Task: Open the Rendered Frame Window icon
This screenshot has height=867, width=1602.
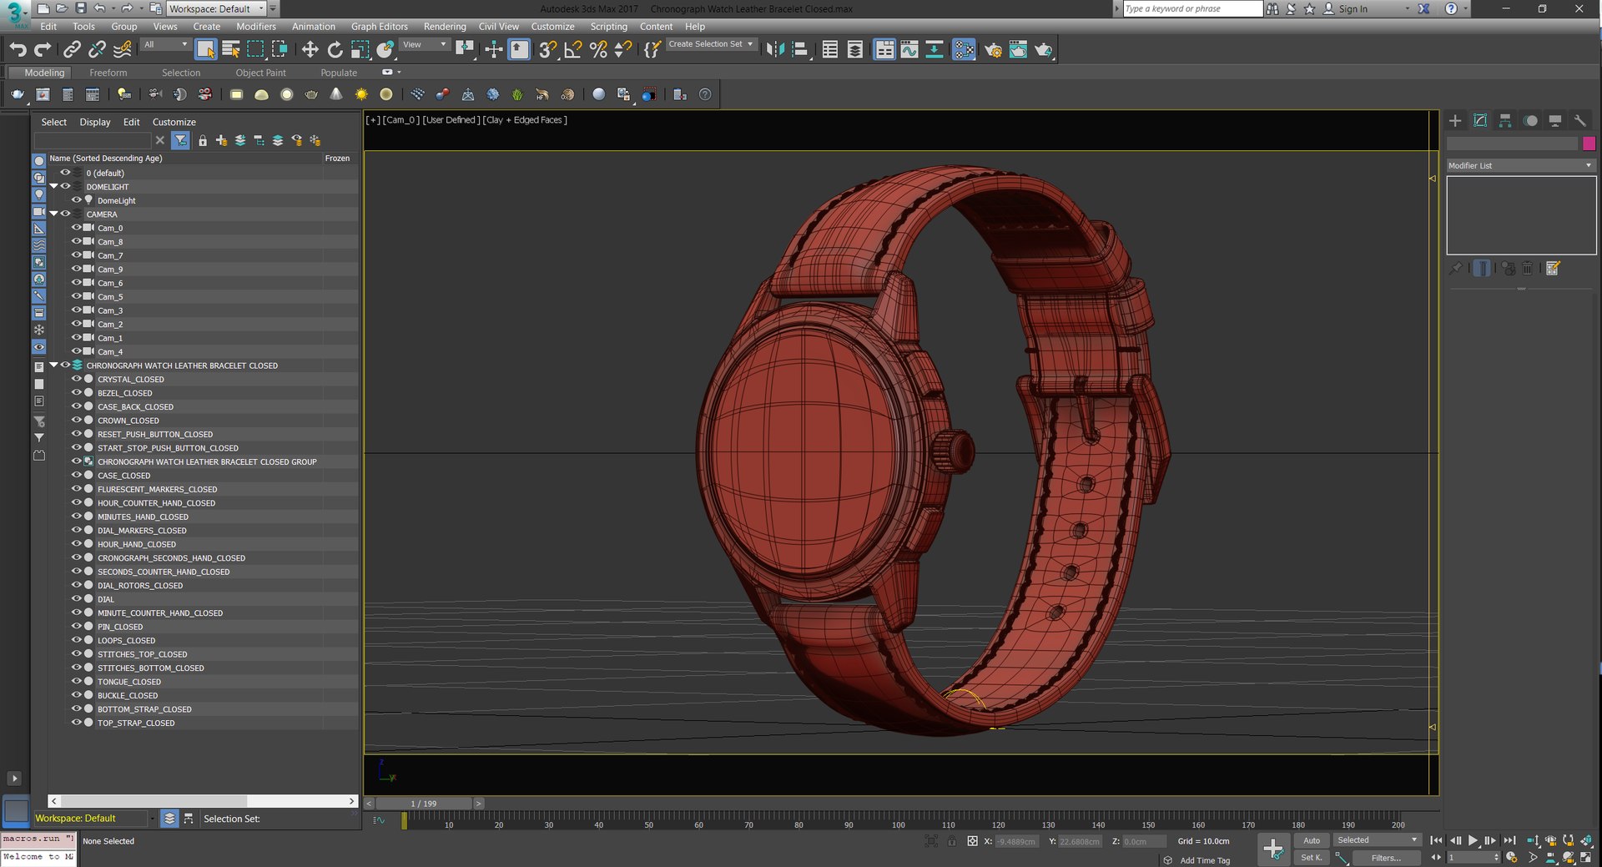Action: pyautogui.click(x=1018, y=50)
